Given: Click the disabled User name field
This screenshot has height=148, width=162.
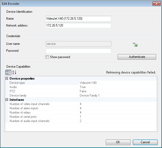Looking at the screenshot, I should point(78,44).
